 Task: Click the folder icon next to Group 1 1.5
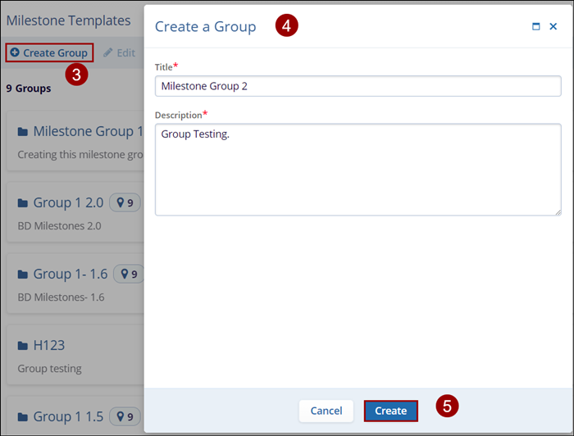(22, 417)
